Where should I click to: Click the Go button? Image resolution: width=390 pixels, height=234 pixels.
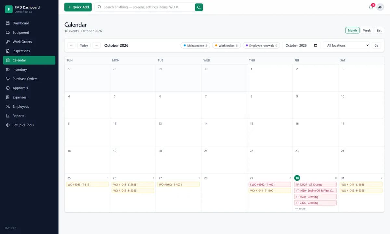376,45
